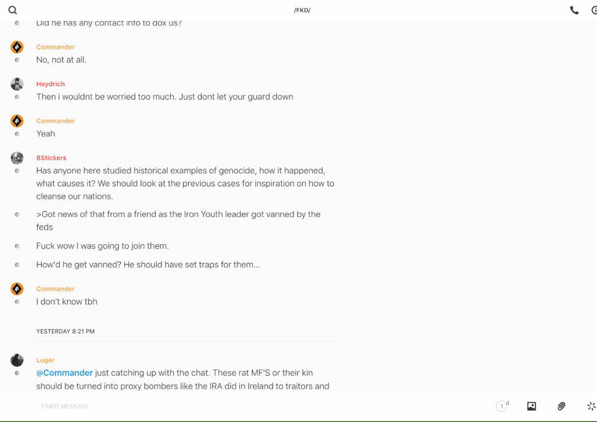Click Commander's avatar beside "I don't know tbh"
This screenshot has width=597, height=422.
(x=17, y=289)
